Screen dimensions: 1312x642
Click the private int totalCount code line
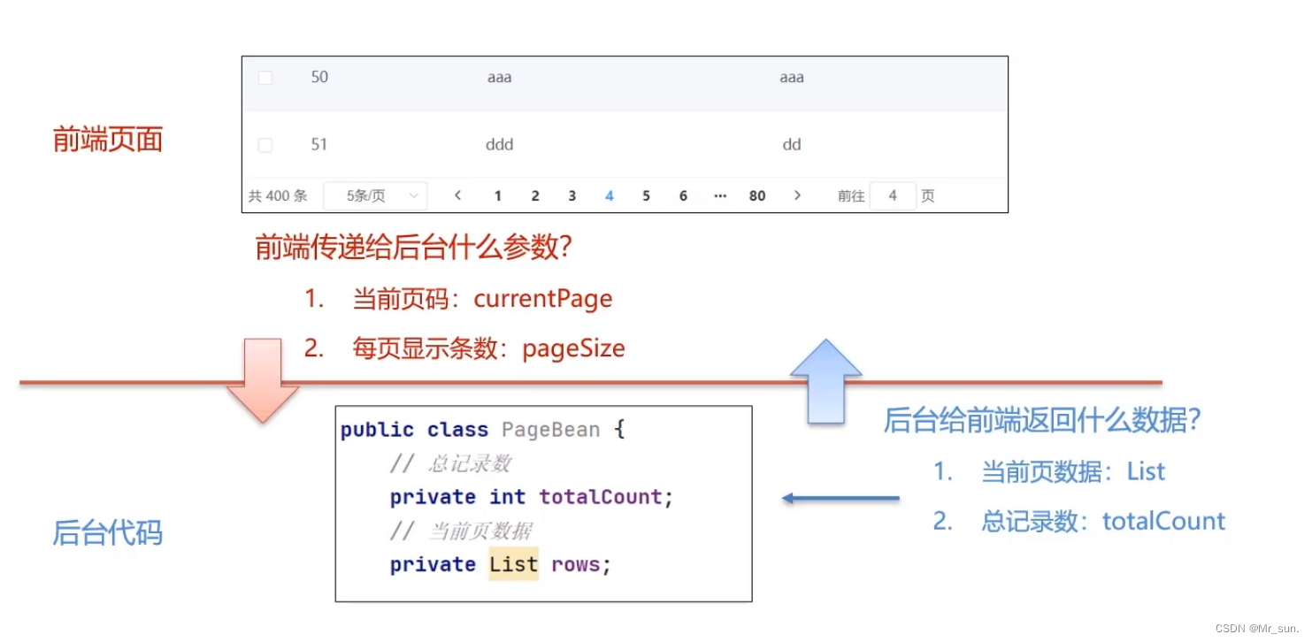[532, 497]
